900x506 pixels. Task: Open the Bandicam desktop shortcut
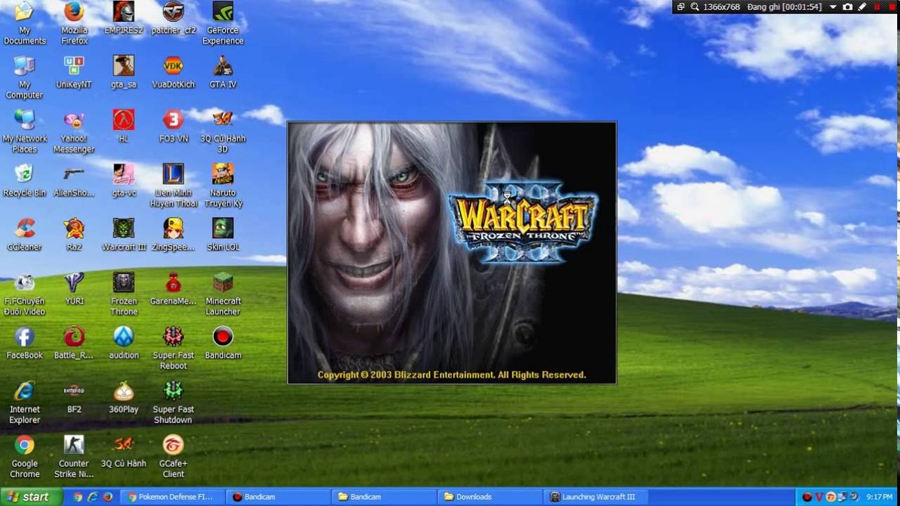point(223,343)
